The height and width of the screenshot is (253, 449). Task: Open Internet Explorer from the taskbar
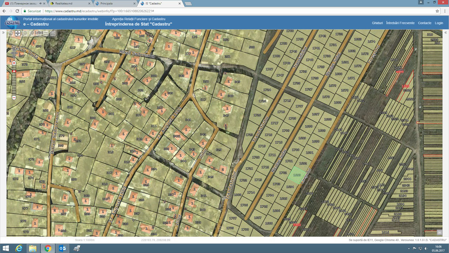tap(19, 248)
